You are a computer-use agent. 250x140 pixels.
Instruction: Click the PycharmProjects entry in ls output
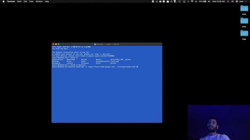point(103,61)
